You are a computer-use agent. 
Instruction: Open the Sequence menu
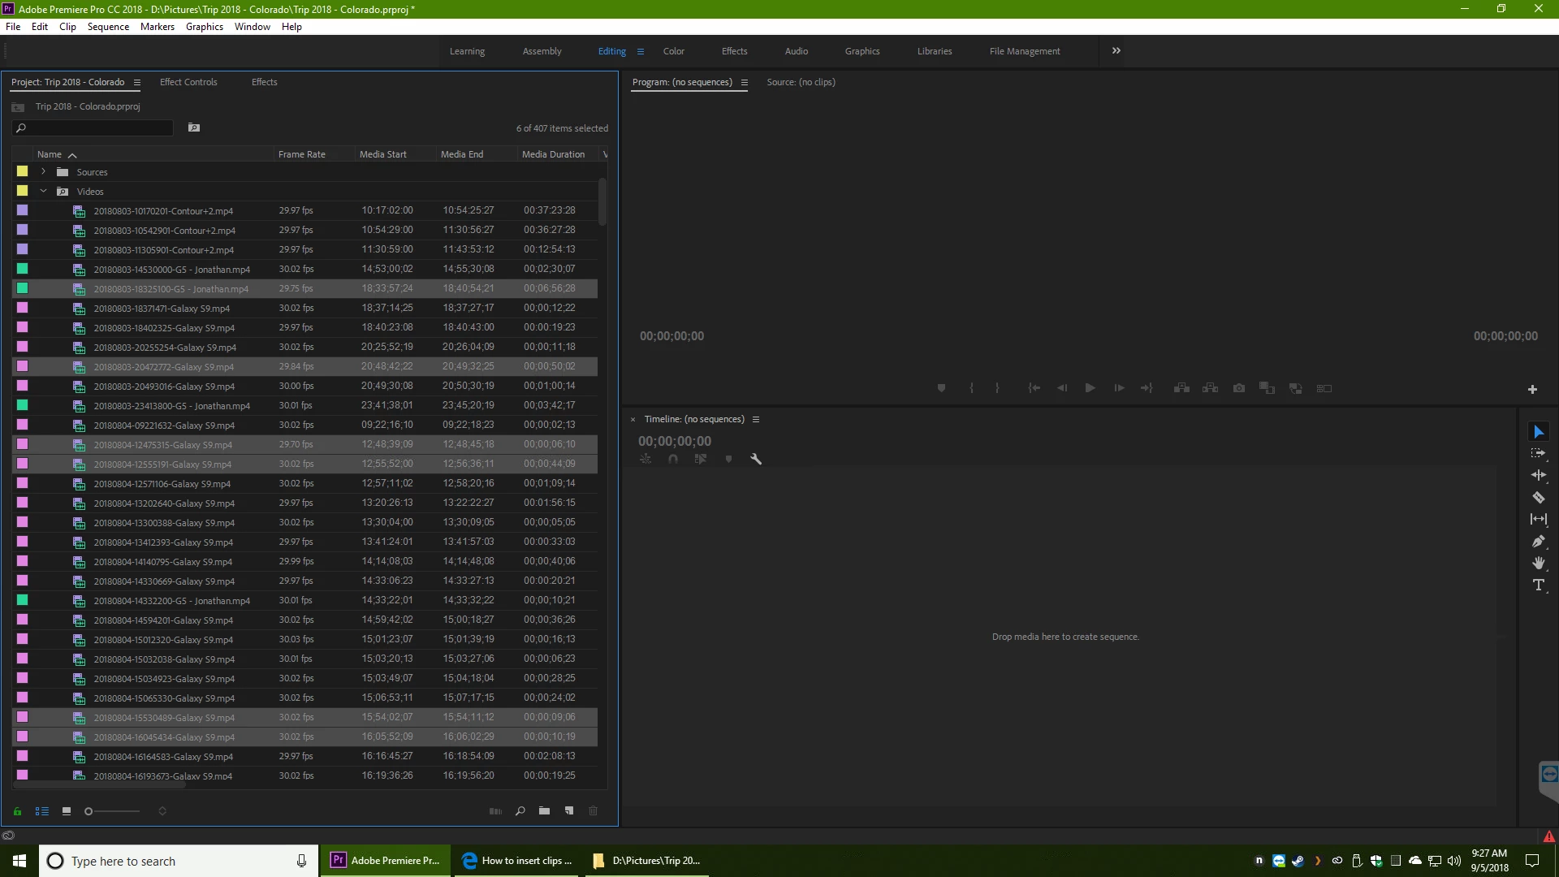(x=108, y=27)
